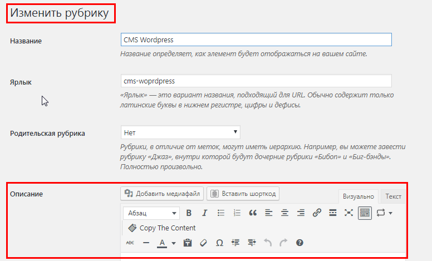The height and width of the screenshot is (261, 432).
Task: Click the Родительская рубрика label
Action: tap(47, 134)
